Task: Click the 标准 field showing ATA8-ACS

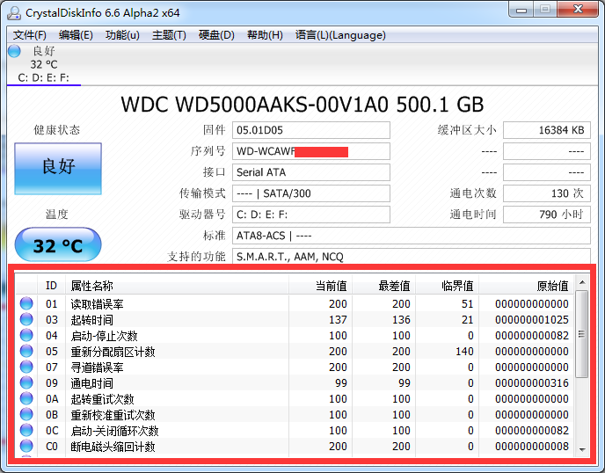Action: coord(412,236)
